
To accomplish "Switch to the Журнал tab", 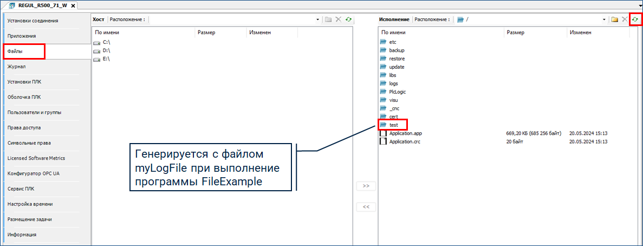I will point(17,67).
